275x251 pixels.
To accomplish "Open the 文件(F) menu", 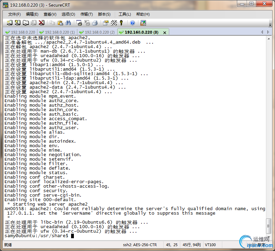I will point(14,14).
